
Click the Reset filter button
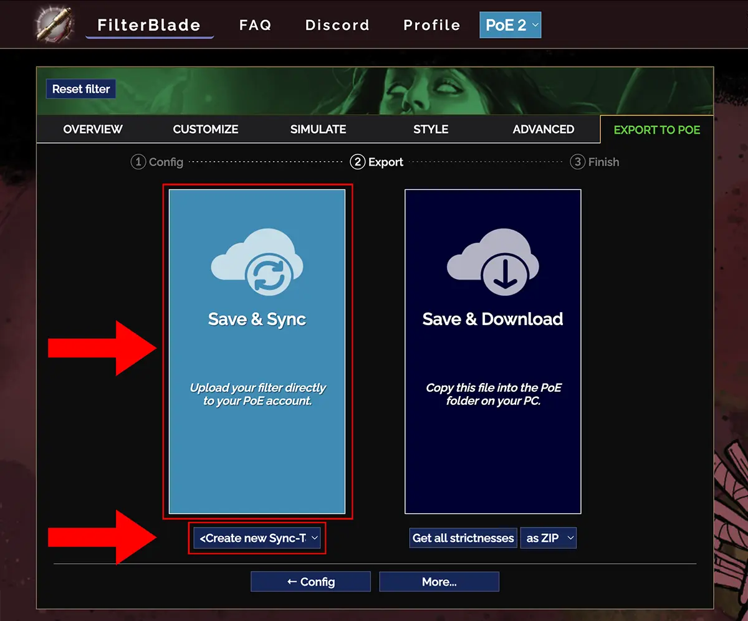coord(80,88)
